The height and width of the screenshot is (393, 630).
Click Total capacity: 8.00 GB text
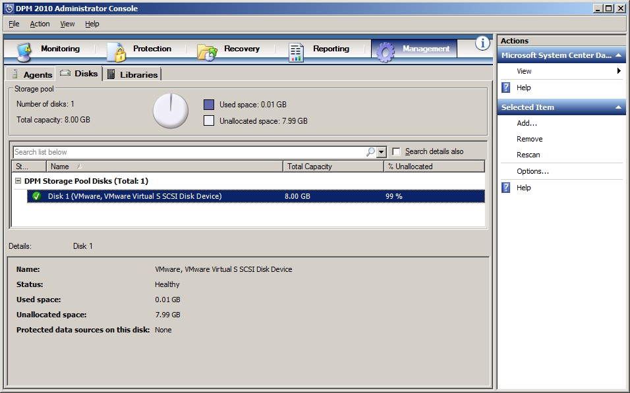(x=53, y=120)
